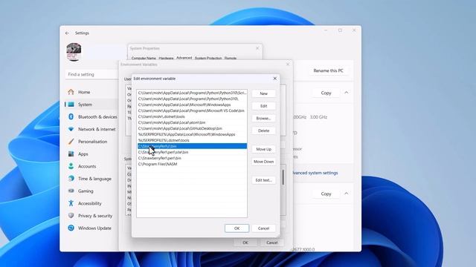The image size is (476, 267).
Task: Close the Environment Variables window
Action: 288,65
